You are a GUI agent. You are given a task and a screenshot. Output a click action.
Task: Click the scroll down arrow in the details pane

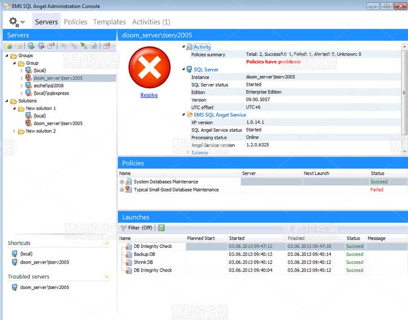click(x=405, y=152)
